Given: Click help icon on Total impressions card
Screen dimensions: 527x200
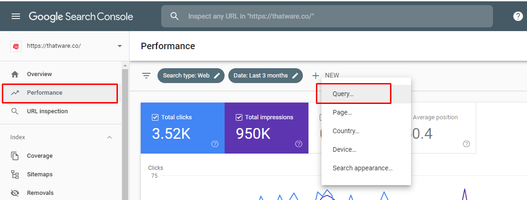Looking at the screenshot, I should pyautogui.click(x=299, y=144).
